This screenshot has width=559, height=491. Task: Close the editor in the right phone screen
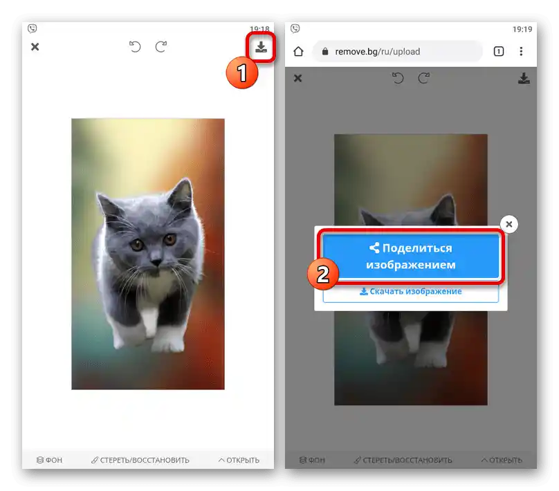pyautogui.click(x=297, y=78)
